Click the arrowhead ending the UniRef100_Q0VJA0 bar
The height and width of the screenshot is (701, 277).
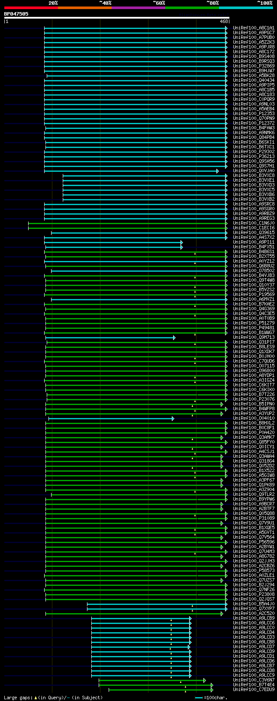click(x=218, y=171)
